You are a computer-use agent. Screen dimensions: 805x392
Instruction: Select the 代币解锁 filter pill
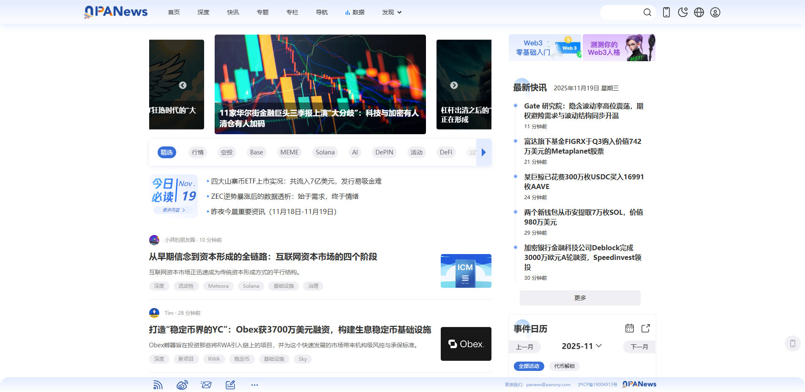coord(564,366)
